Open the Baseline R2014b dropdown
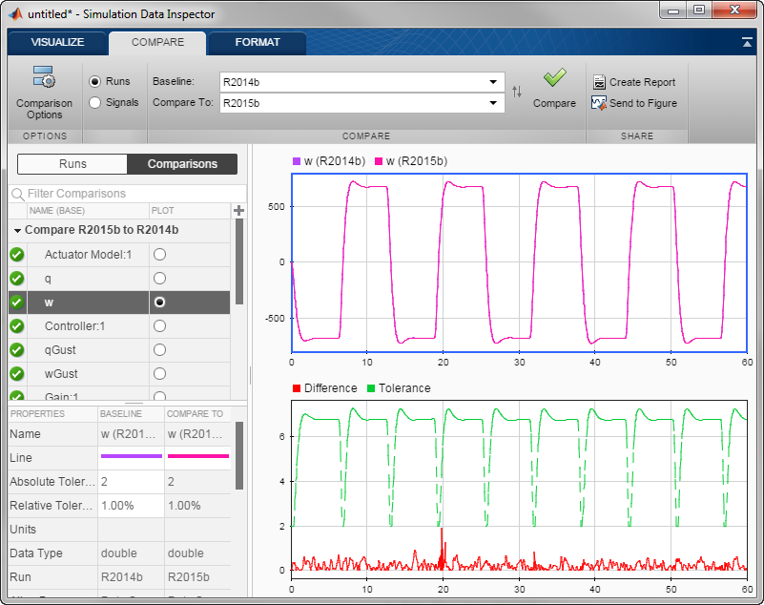 (493, 82)
